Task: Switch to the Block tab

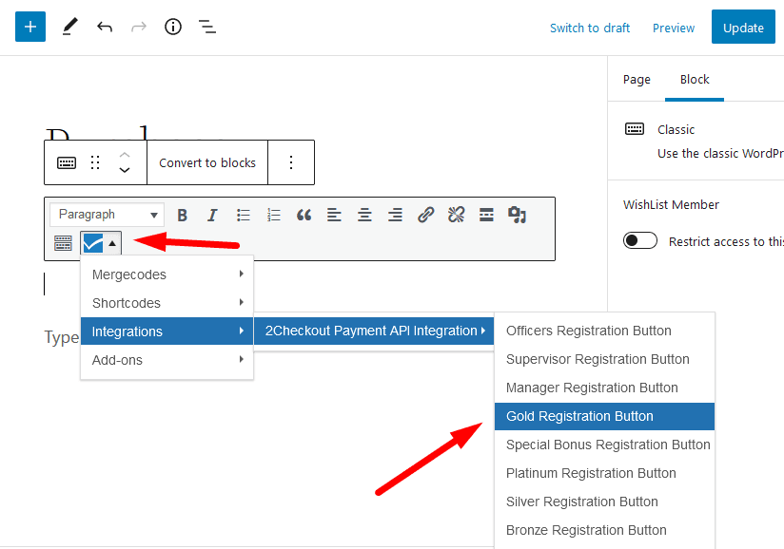Action: pos(695,80)
